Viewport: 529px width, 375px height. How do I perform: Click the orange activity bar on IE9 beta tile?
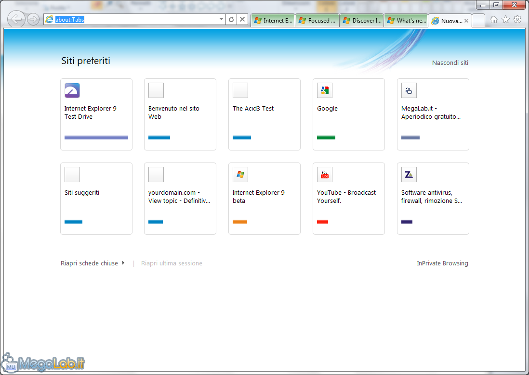point(240,222)
